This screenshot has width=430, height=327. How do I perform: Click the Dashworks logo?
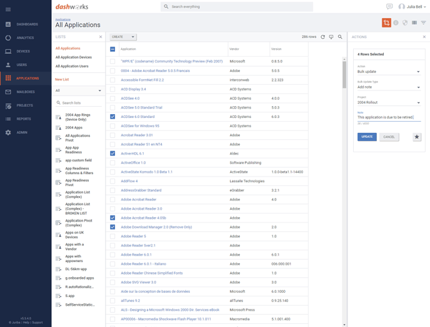pos(72,7)
